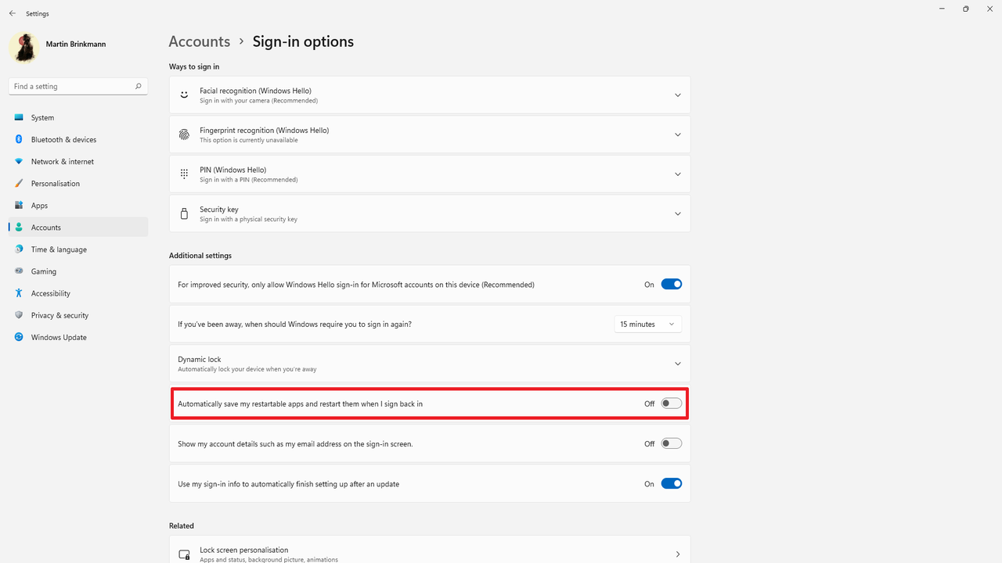Enable showing account details on sign-in screen
Screen dimensions: 1002x563
pos(671,443)
